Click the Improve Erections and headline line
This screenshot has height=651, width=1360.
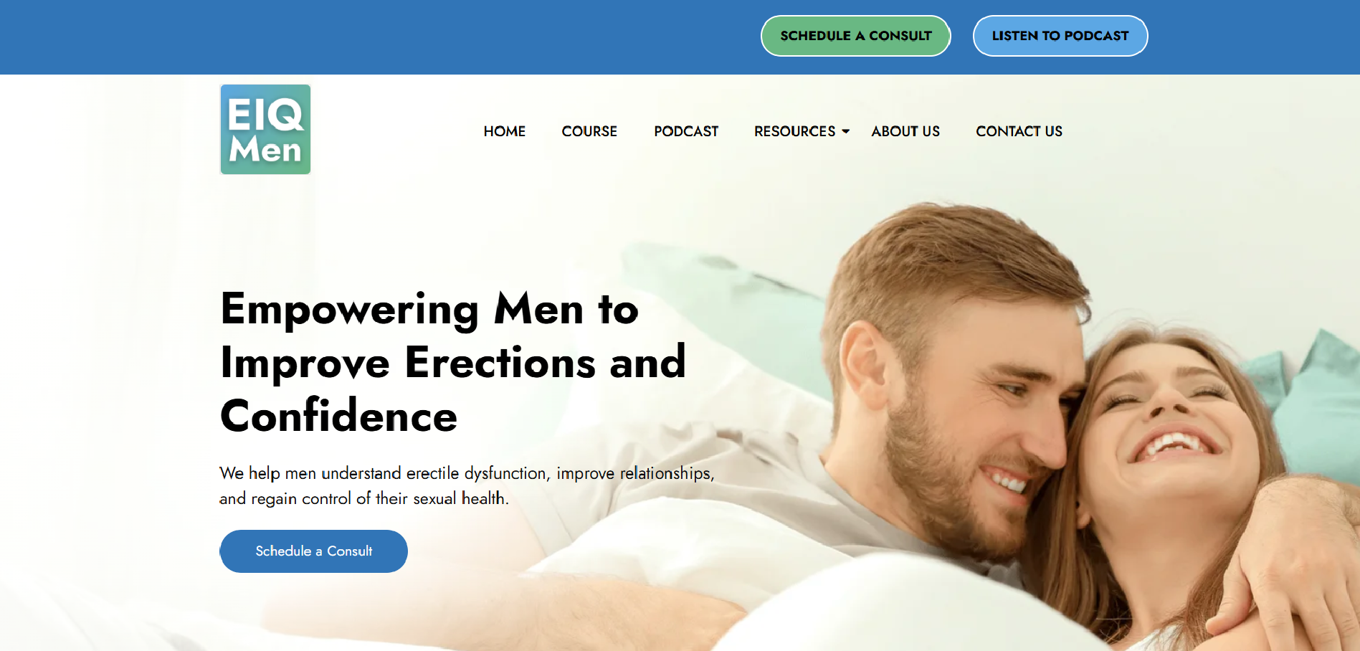click(453, 363)
